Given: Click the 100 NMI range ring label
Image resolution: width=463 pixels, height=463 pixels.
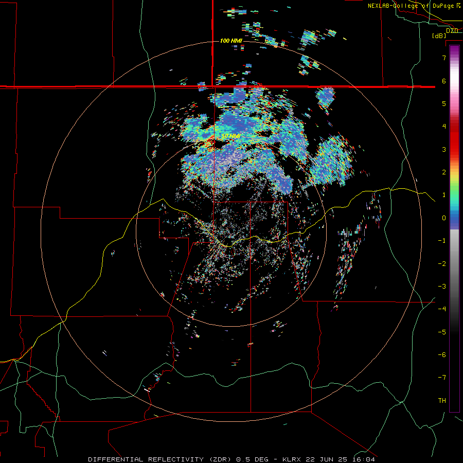Looking at the screenshot, I should (x=231, y=41).
